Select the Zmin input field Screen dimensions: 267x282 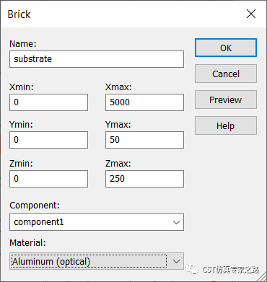pos(48,179)
